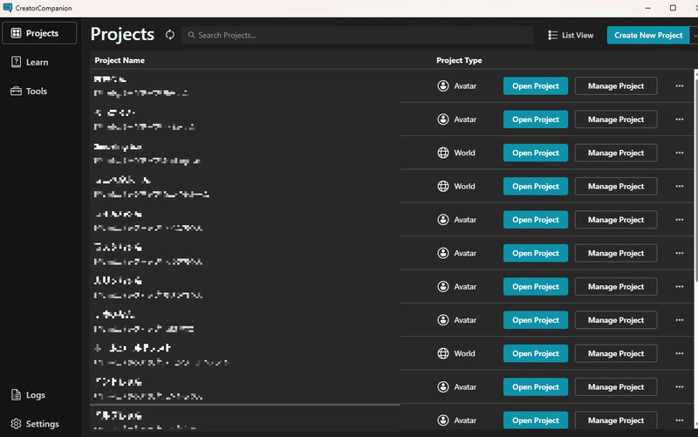Open the three-dot menu of the tenth row
The image size is (698, 437).
(680, 386)
